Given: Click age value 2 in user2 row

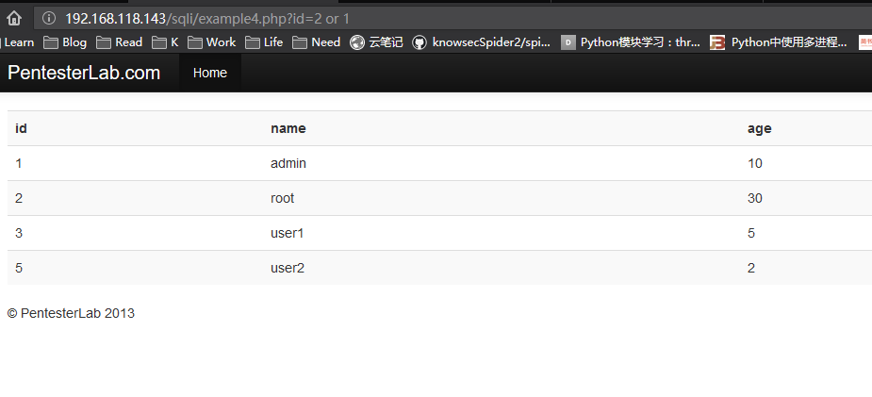Looking at the screenshot, I should tap(751, 268).
